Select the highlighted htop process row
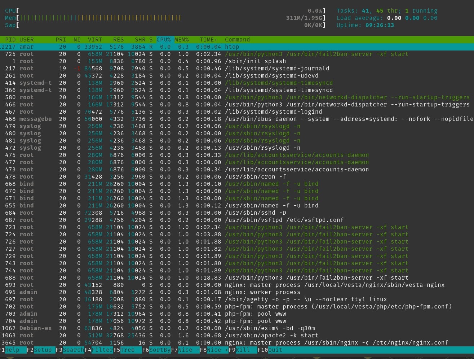The height and width of the screenshot is (359, 474). coord(237,47)
